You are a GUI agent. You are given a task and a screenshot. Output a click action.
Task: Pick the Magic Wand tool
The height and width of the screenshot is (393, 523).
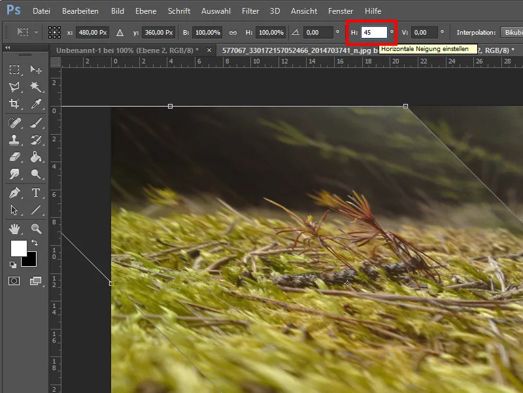click(36, 87)
